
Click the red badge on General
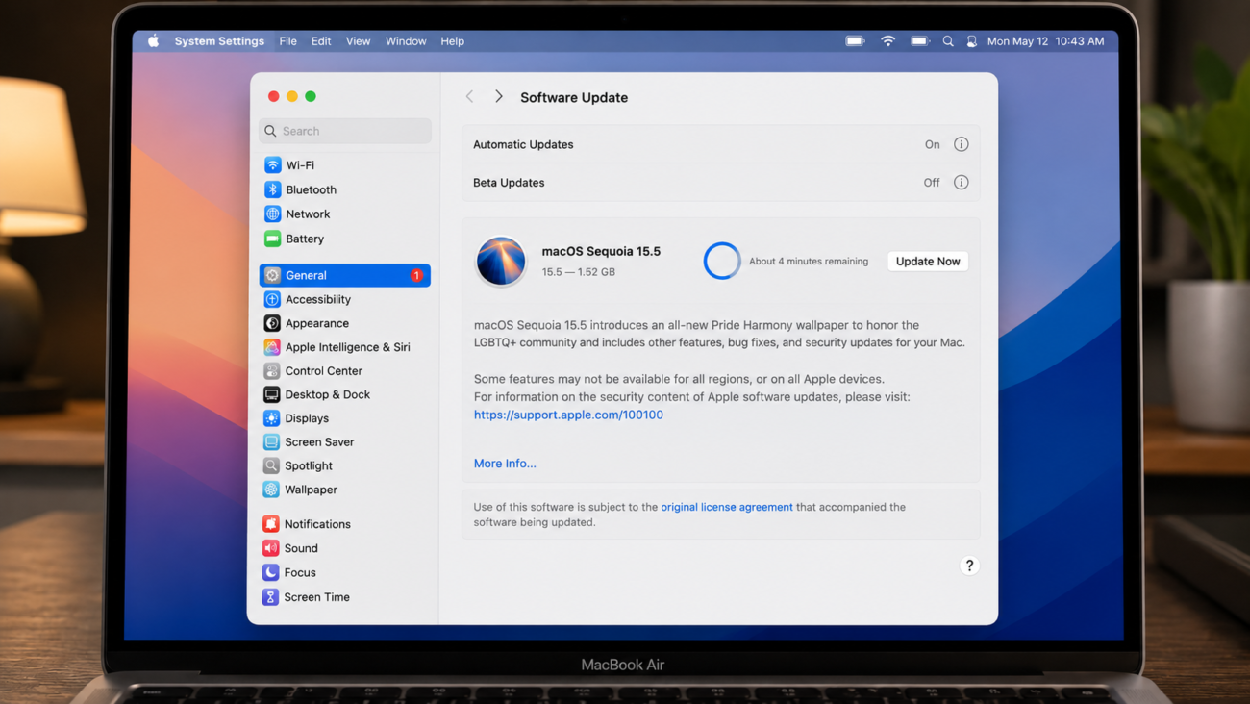[x=416, y=275]
